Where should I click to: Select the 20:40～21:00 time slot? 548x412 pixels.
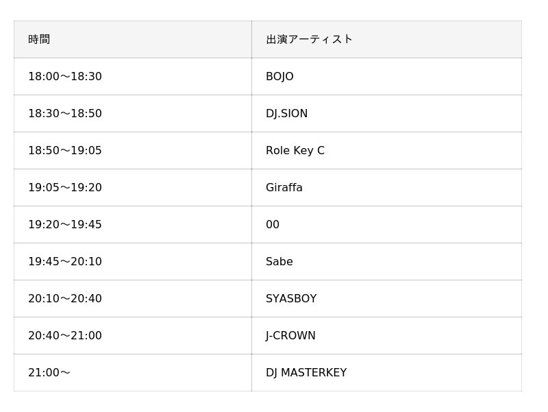pyautogui.click(x=65, y=336)
